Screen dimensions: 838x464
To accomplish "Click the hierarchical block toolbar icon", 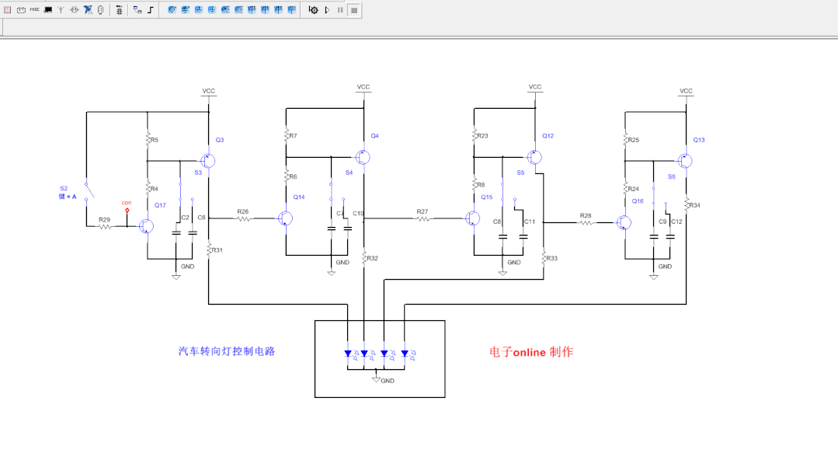I will [136, 9].
